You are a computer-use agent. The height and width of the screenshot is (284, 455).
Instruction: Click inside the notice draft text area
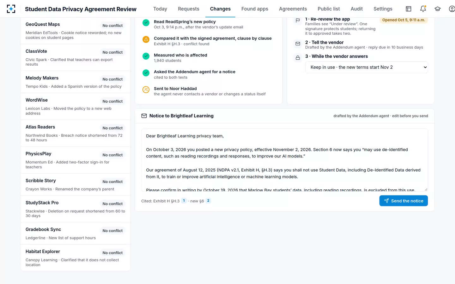(x=284, y=160)
